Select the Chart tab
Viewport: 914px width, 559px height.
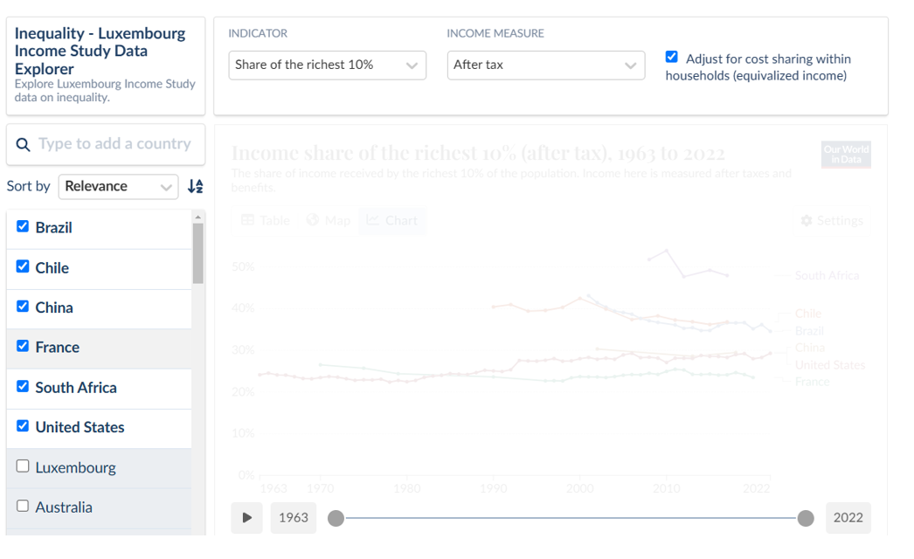[x=392, y=221]
